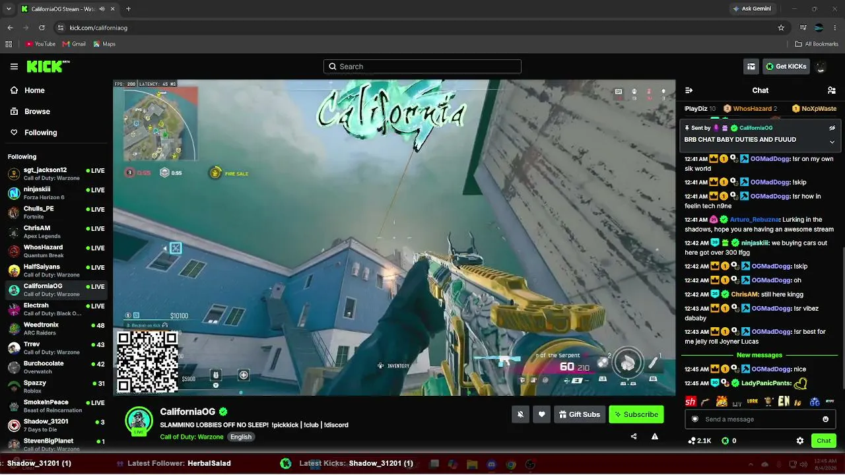Click the Kick logo
The width and height of the screenshot is (845, 475).
[x=48, y=67]
